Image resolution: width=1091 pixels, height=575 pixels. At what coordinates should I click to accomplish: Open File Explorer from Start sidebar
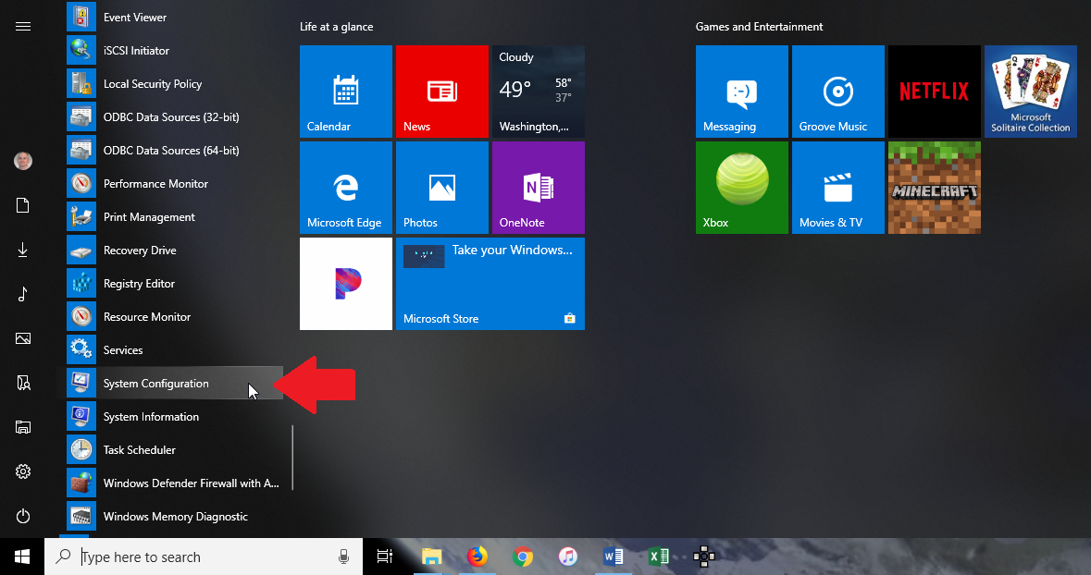(23, 428)
